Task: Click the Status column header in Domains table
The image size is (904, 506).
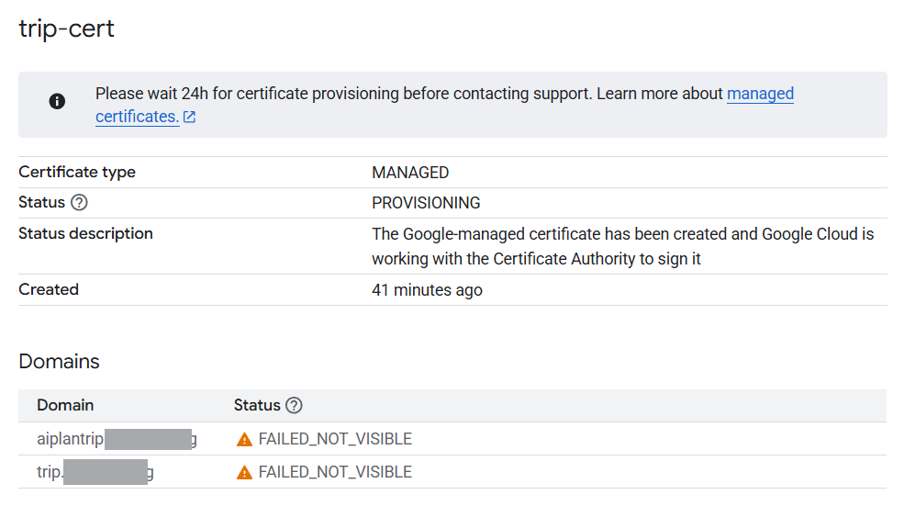Action: pyautogui.click(x=257, y=405)
